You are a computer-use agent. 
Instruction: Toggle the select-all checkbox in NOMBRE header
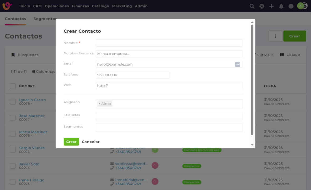tap(13, 86)
